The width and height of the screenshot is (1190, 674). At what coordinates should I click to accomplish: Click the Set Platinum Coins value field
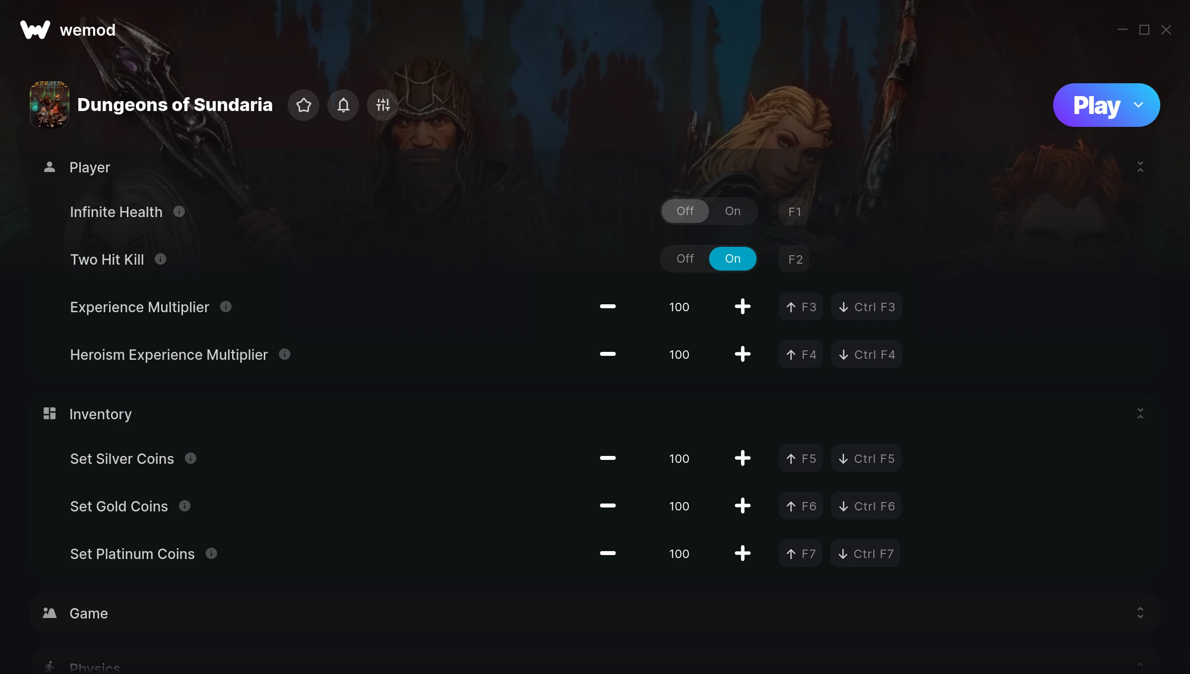(x=679, y=554)
